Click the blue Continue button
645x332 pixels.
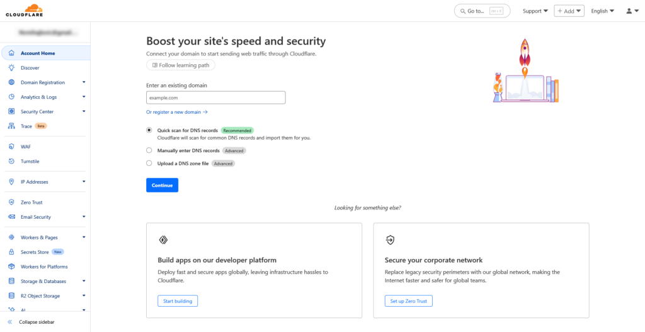pyautogui.click(x=162, y=185)
